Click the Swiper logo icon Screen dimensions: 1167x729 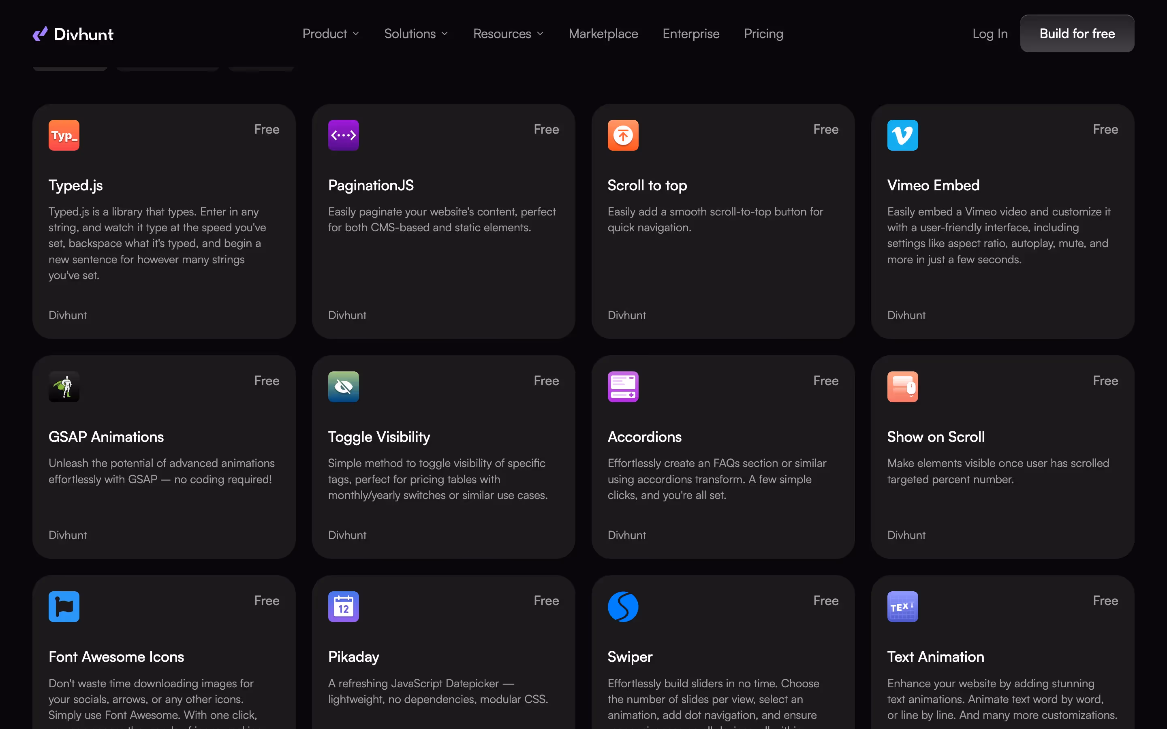622,606
